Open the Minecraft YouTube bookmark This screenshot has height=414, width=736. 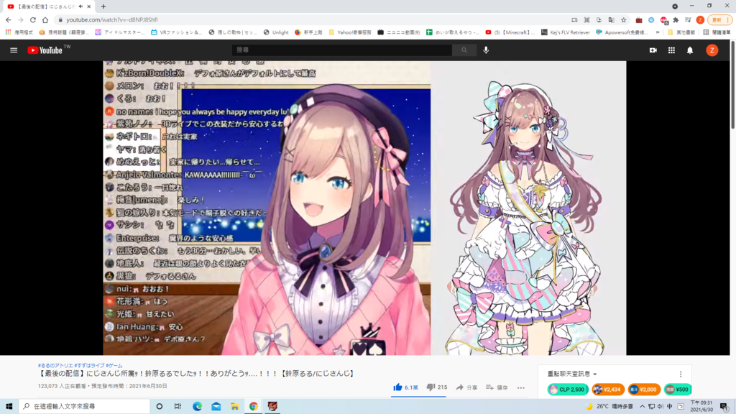(x=510, y=32)
